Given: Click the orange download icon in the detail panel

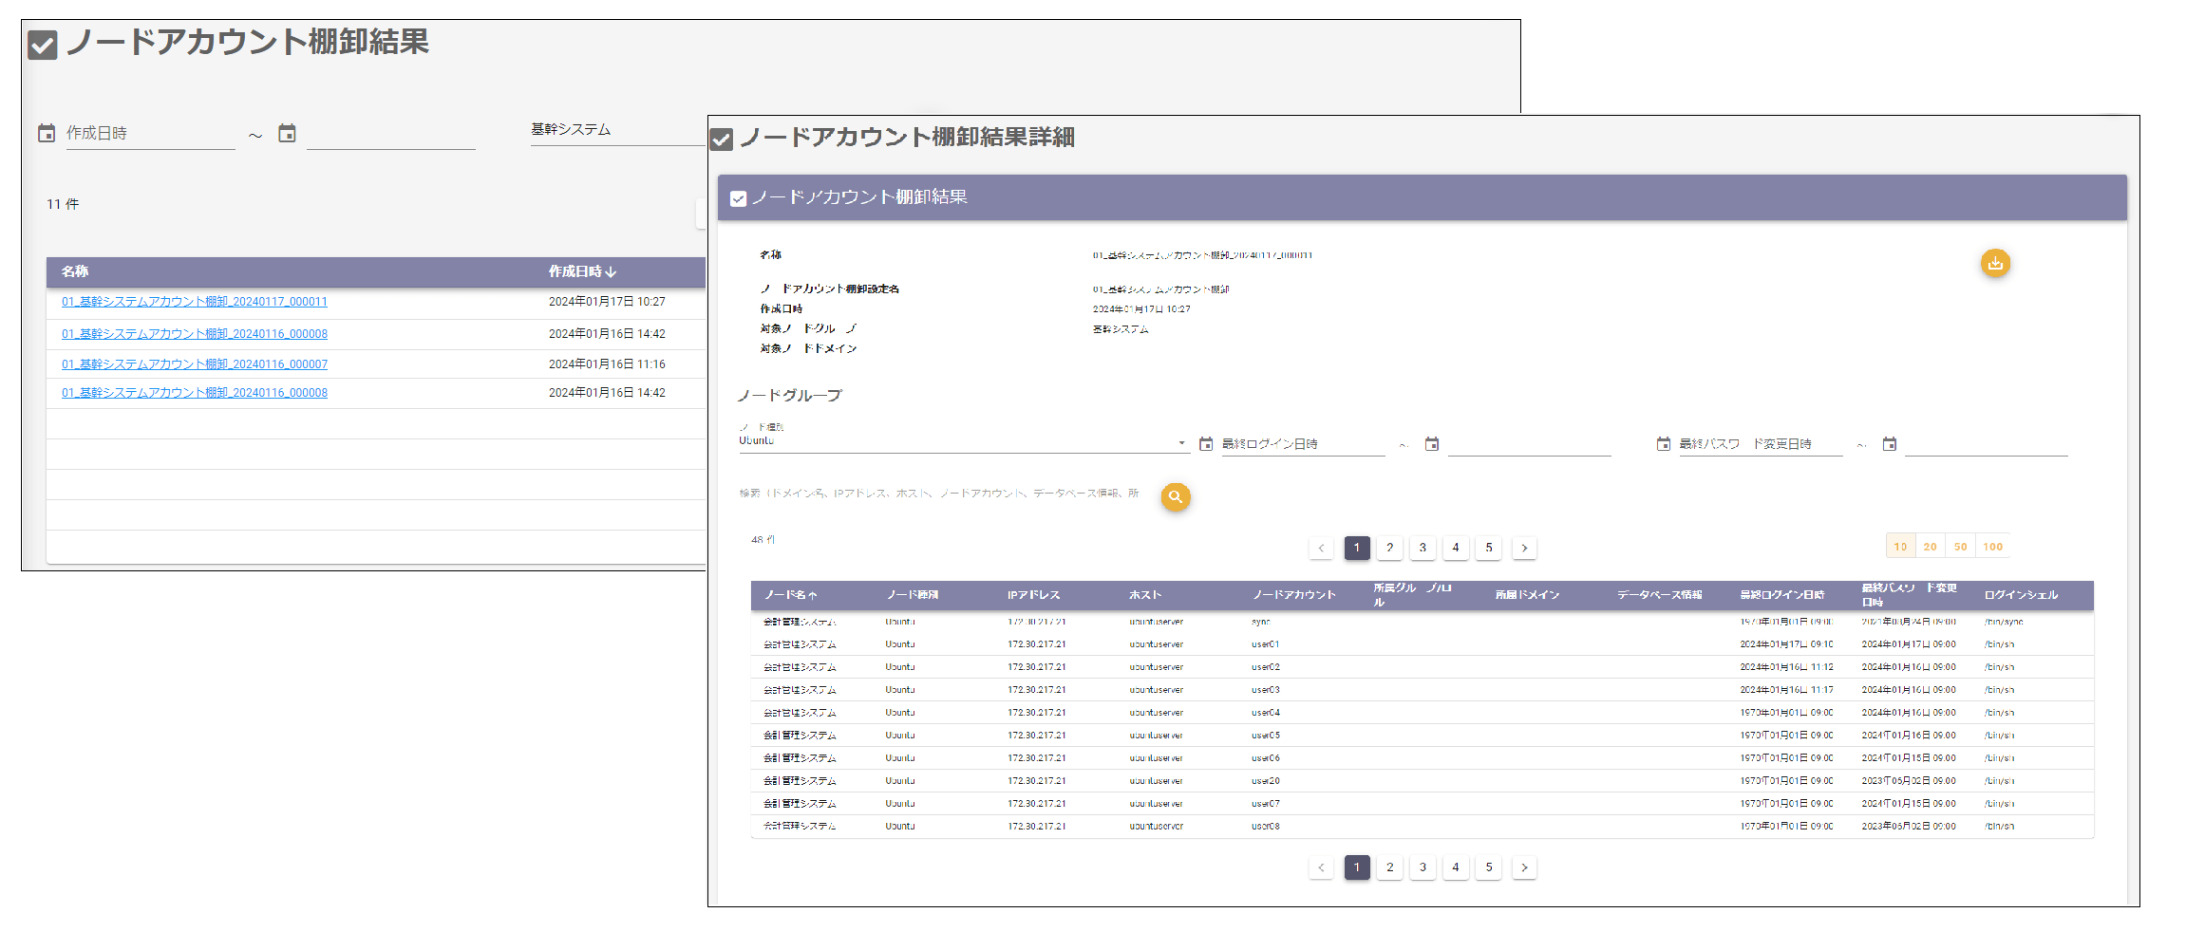Looking at the screenshot, I should (x=1994, y=263).
